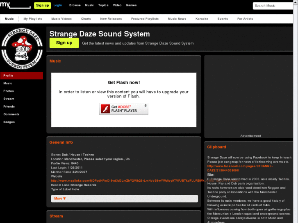Open Karaoke tab
This screenshot has width=298, height=223.
[x=202, y=19]
